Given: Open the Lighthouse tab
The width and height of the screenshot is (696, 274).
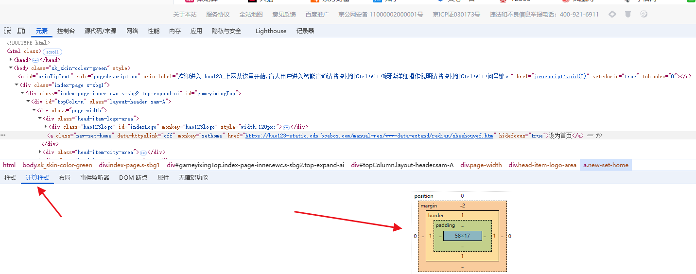Looking at the screenshot, I should tap(271, 31).
